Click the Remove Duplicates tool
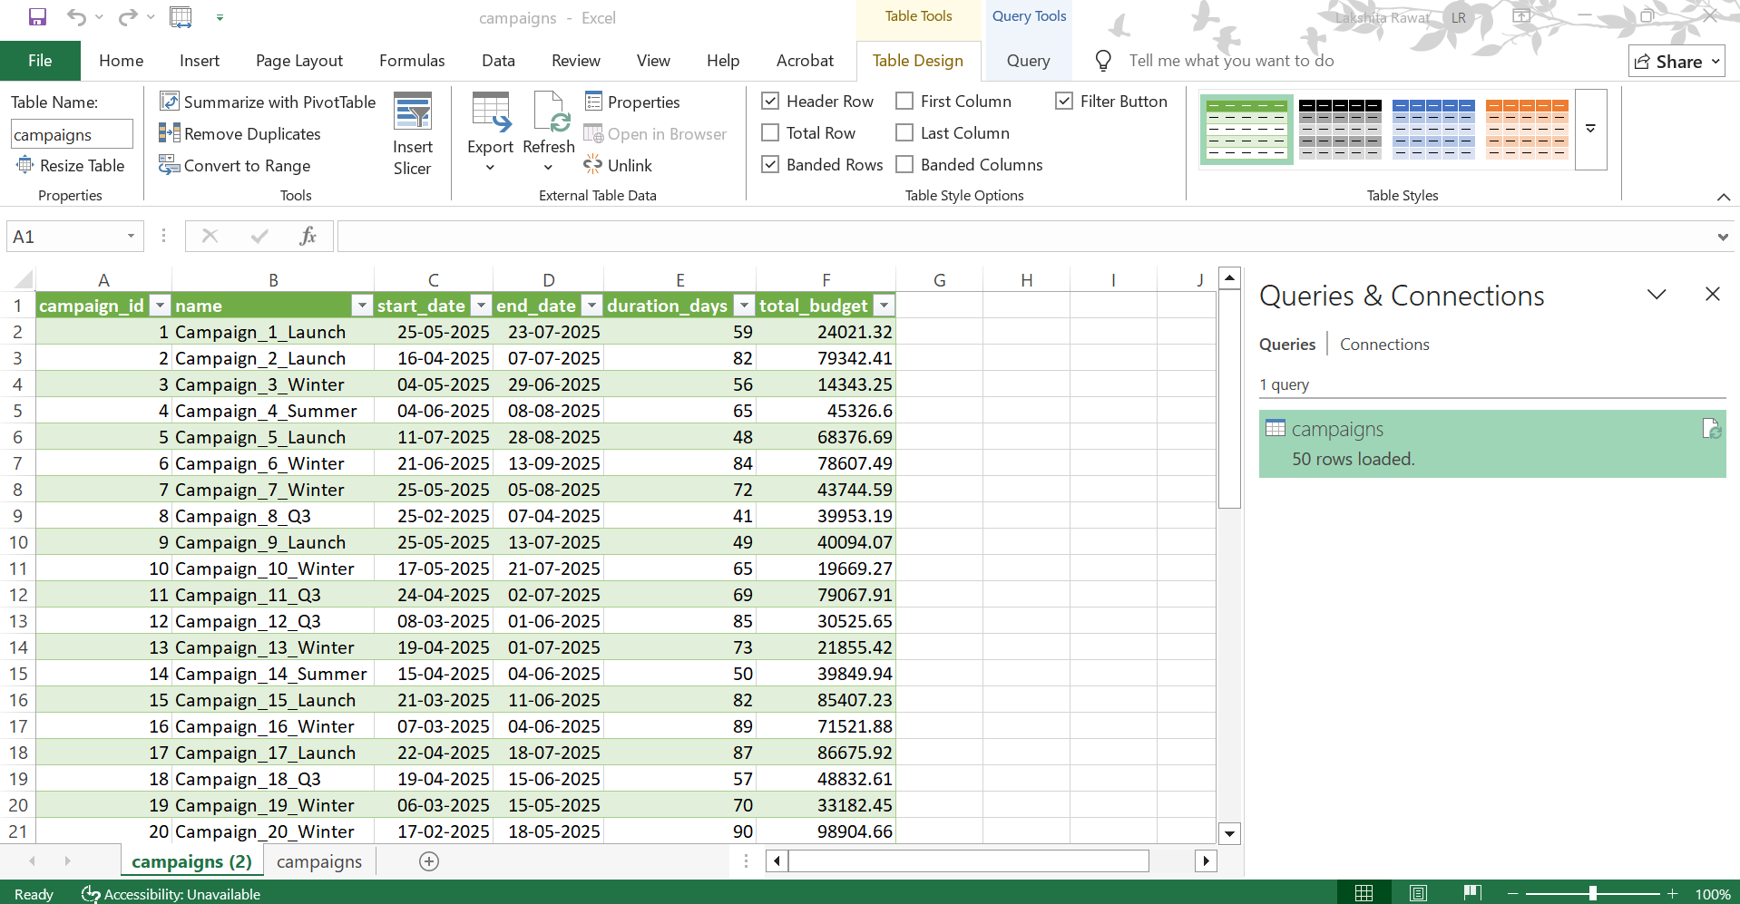The height and width of the screenshot is (904, 1740). pyautogui.click(x=240, y=134)
